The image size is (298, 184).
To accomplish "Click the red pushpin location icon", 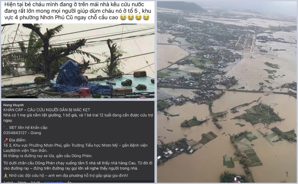I will tap(6, 140).
